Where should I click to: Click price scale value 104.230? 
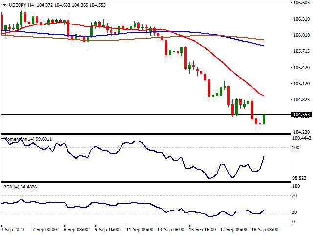click(x=301, y=132)
